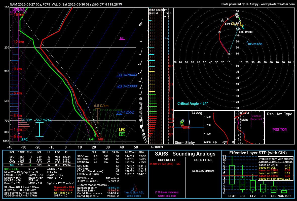Click the 24 Nov 01 12Z (JAN) SIG analog
Viewport: 297px width, 201px height.
tap(165, 164)
